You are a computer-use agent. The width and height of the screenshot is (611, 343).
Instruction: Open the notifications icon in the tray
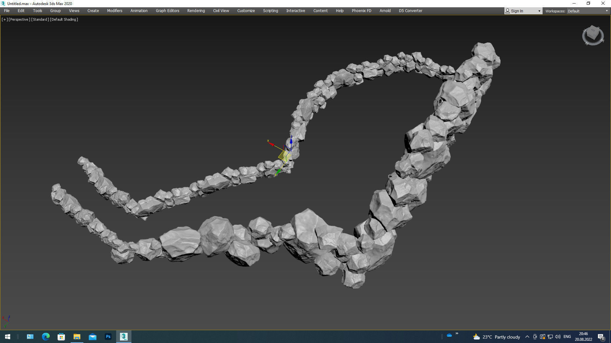(x=601, y=337)
